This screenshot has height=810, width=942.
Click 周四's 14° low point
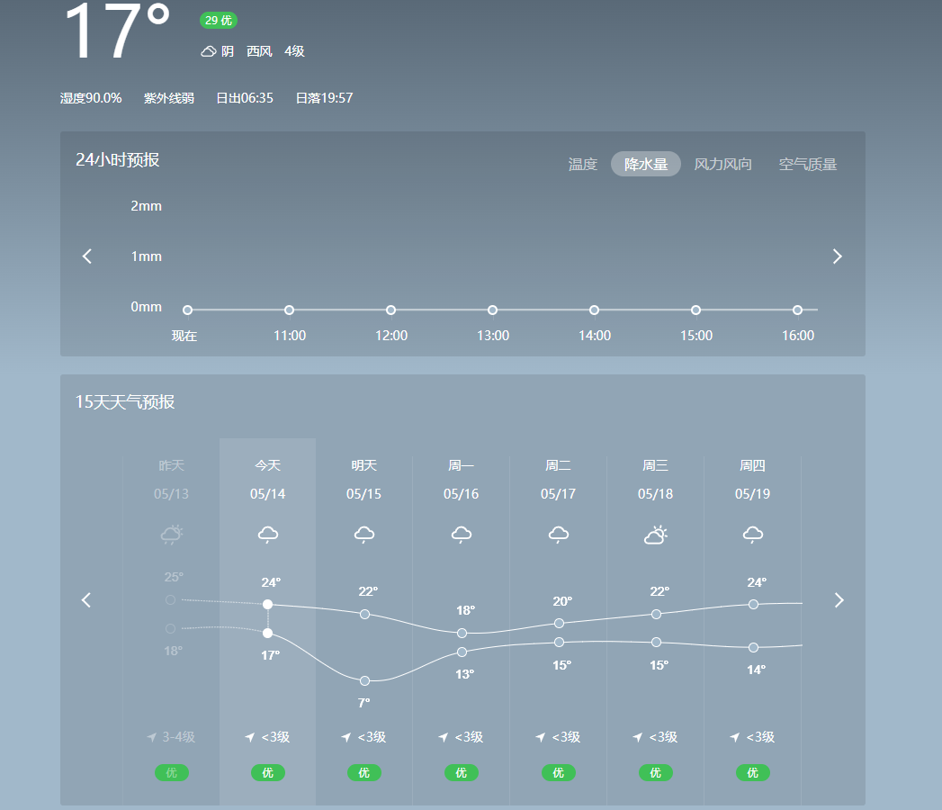753,647
